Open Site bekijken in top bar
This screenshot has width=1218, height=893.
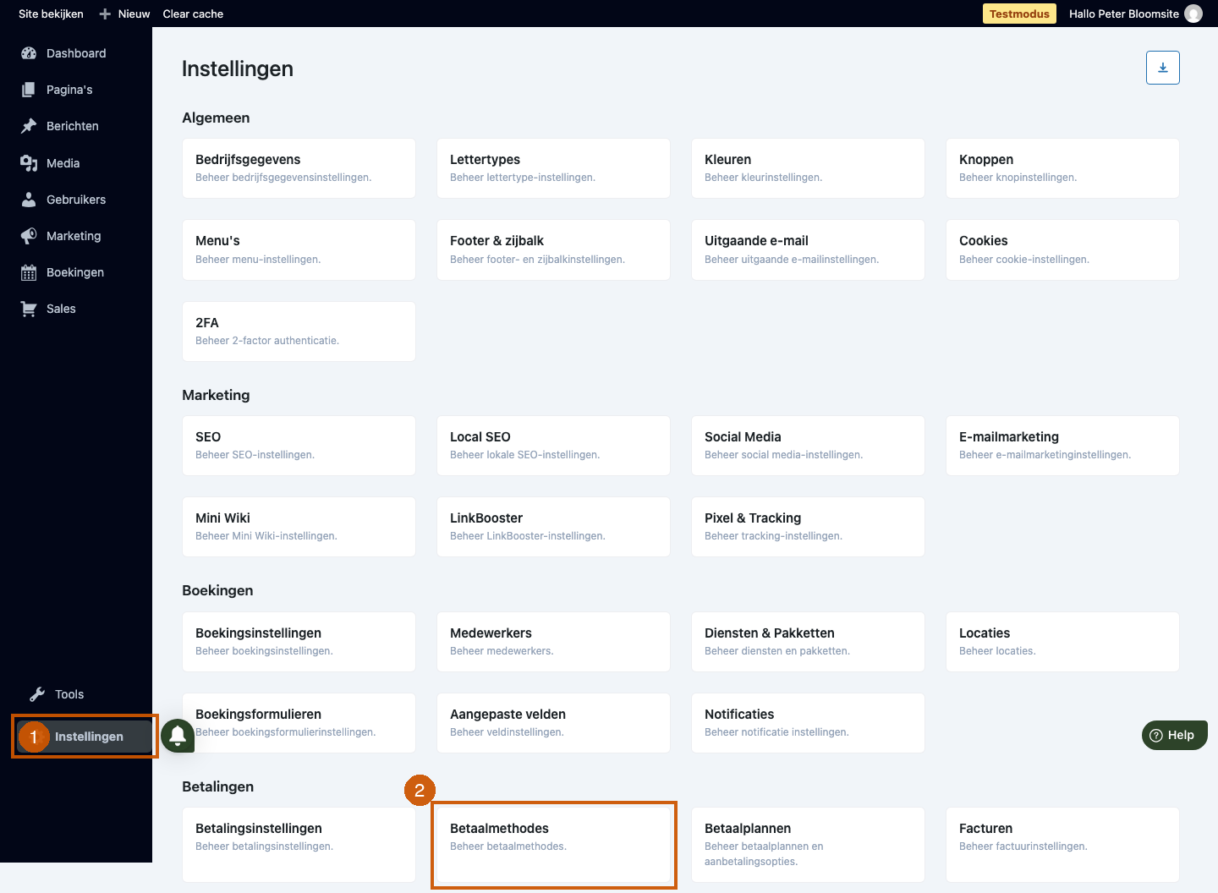51,14
